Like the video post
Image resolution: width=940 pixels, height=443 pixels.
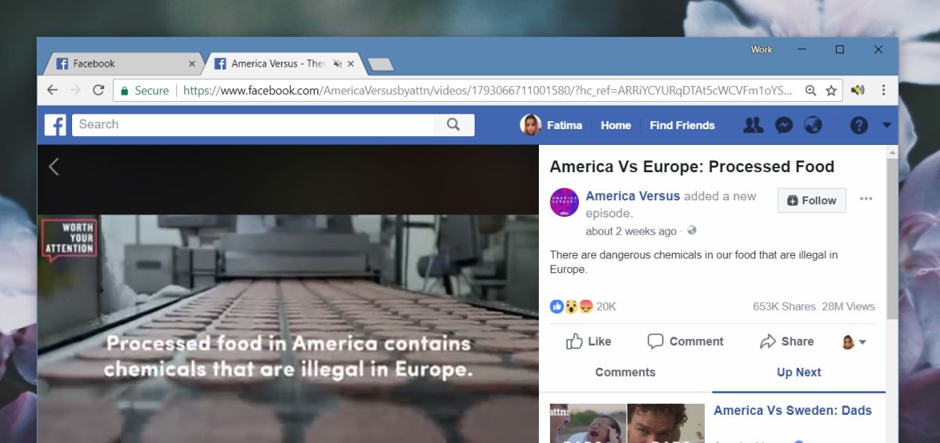click(x=588, y=341)
